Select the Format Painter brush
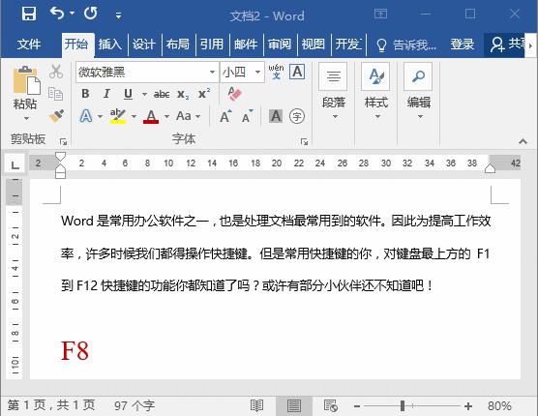This screenshot has width=538, height=416. pyautogui.click(x=56, y=115)
